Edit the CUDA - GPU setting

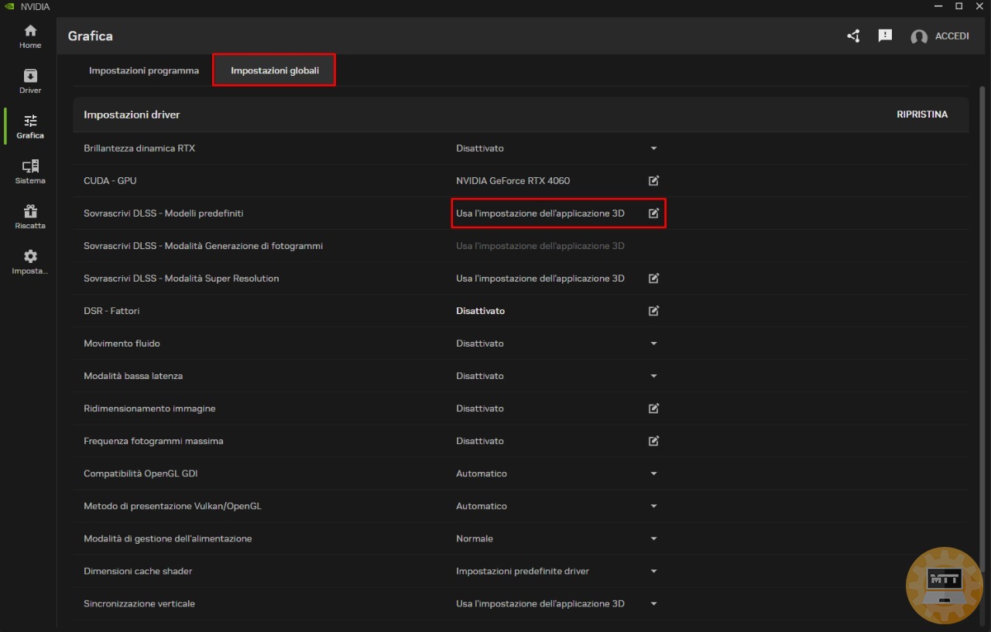653,181
